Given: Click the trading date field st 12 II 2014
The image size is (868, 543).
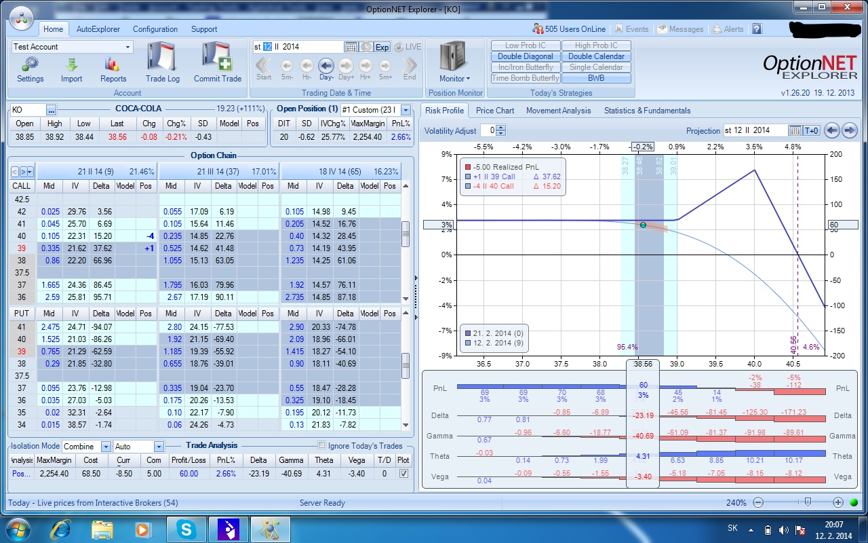Looking at the screenshot, I should pyautogui.click(x=298, y=47).
